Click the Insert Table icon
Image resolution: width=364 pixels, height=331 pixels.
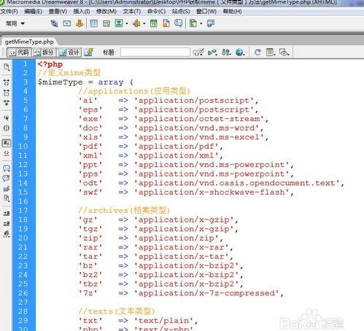[x=93, y=23]
